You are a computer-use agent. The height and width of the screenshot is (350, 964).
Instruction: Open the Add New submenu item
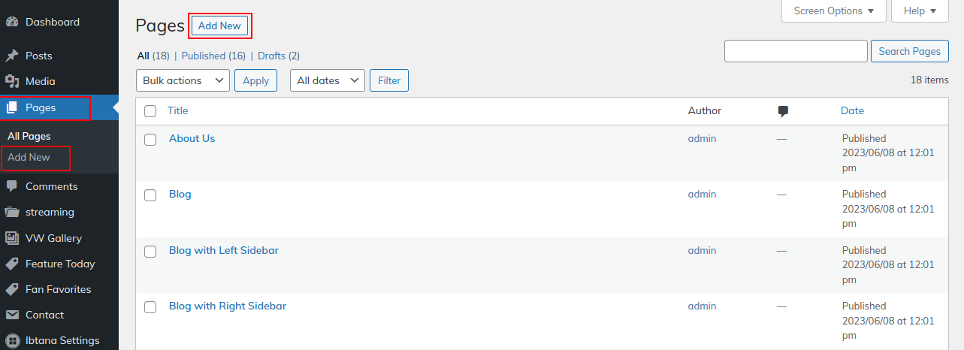click(x=29, y=157)
